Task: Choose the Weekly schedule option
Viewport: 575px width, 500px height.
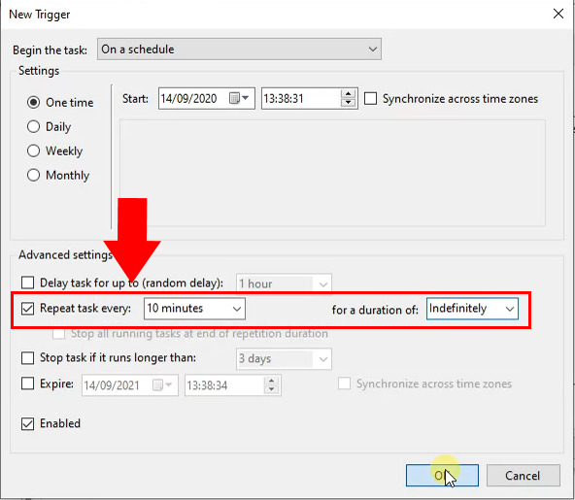Action: [33, 150]
